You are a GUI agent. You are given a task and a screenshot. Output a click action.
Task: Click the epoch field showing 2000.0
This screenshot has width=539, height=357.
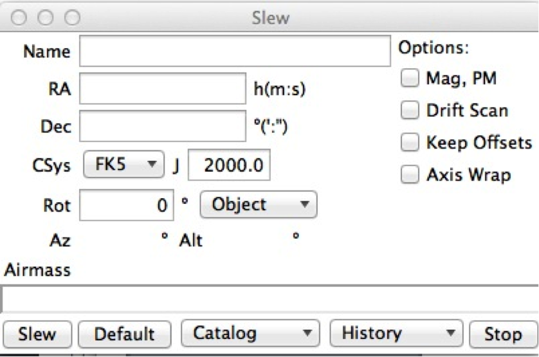[x=229, y=165]
